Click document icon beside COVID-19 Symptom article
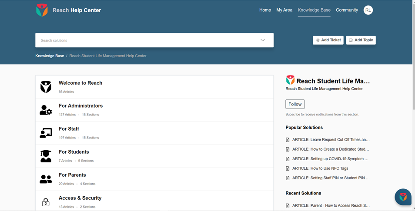 pos(288,159)
